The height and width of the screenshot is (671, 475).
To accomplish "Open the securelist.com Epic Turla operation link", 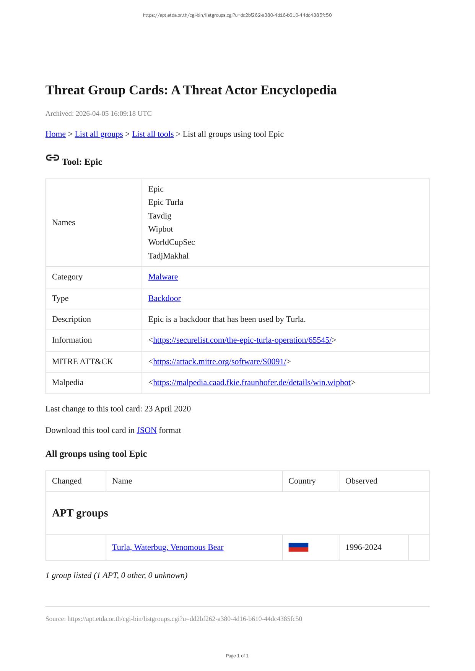I will [x=242, y=340].
